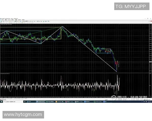
Task: Click the system tray clock
Action: [148, 102]
